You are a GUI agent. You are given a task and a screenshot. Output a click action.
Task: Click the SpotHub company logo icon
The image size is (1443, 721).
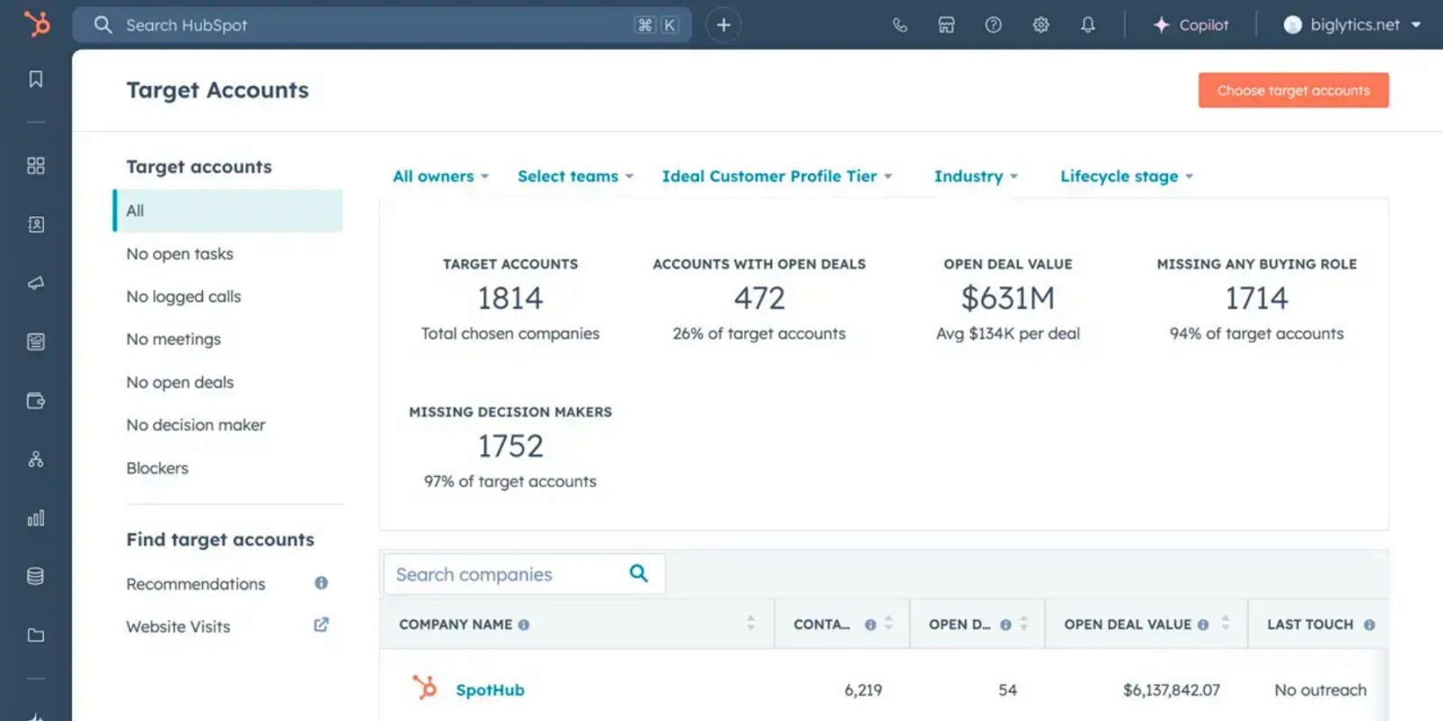point(425,688)
